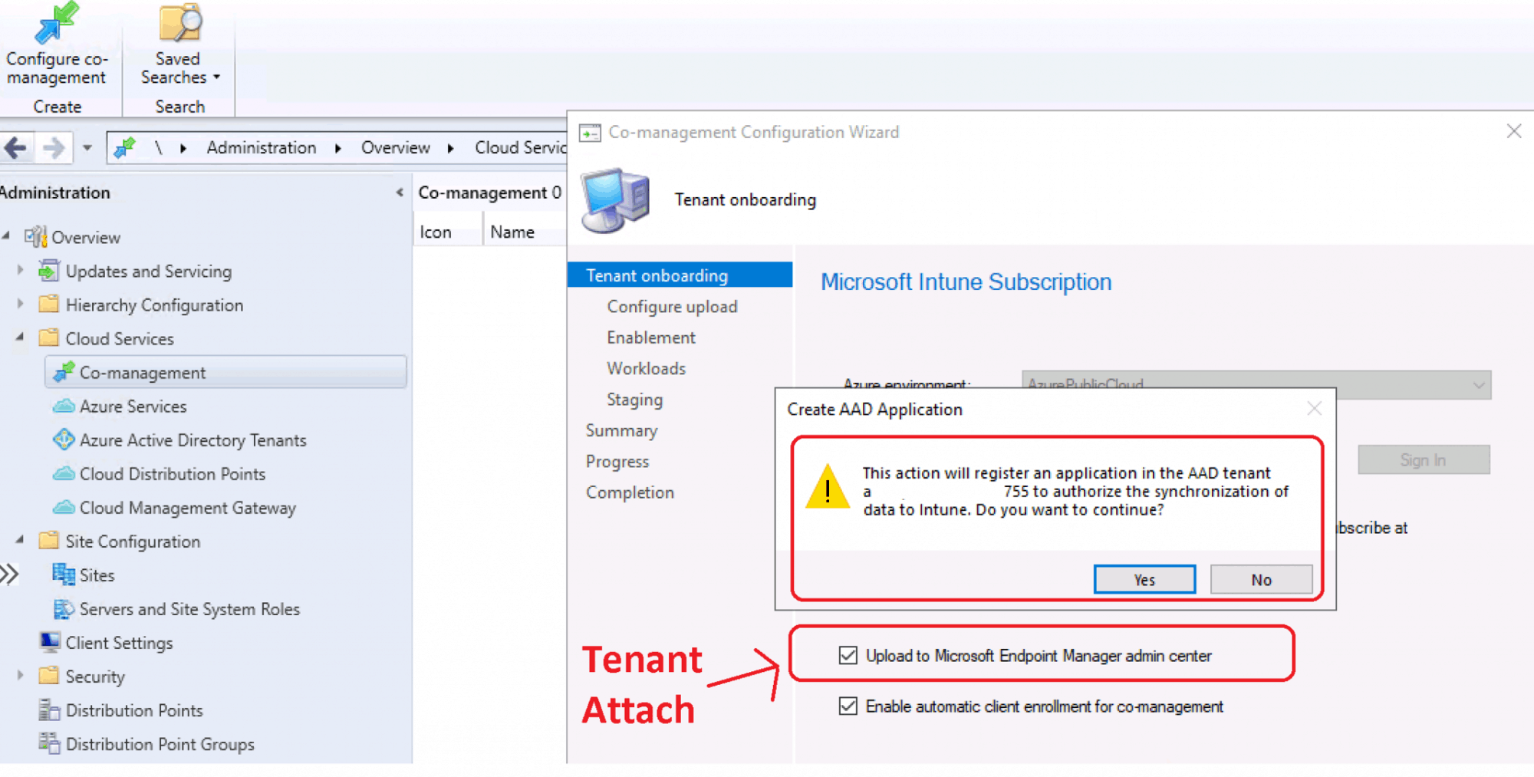The image size is (1534, 777).
Task: Open the navigation history dropdown arrow
Action: (87, 148)
